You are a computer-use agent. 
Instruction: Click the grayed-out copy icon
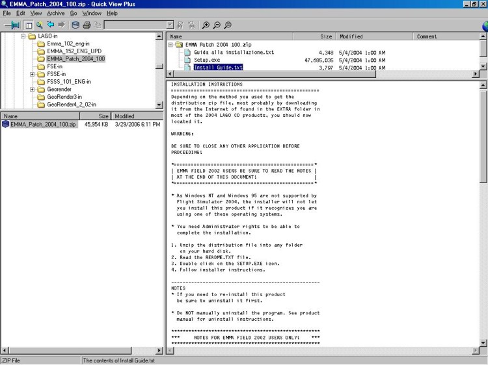pyautogui.click(x=98, y=25)
